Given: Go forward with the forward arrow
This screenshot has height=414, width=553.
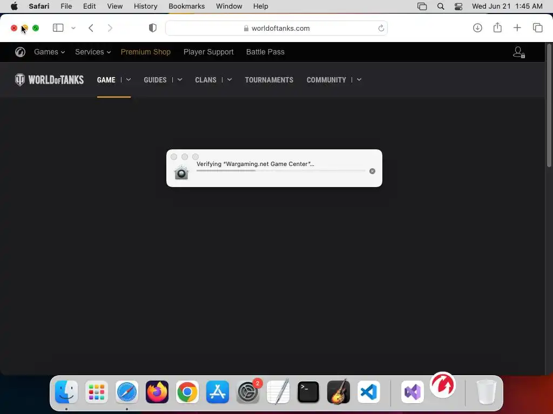Looking at the screenshot, I should (x=110, y=28).
